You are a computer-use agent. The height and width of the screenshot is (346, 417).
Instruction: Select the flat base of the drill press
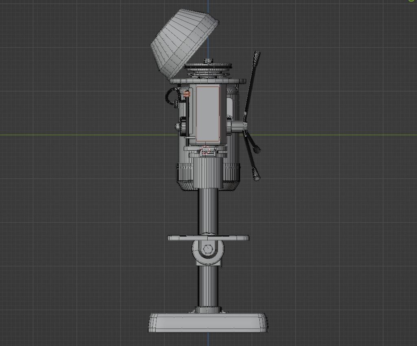pyautogui.click(x=208, y=323)
